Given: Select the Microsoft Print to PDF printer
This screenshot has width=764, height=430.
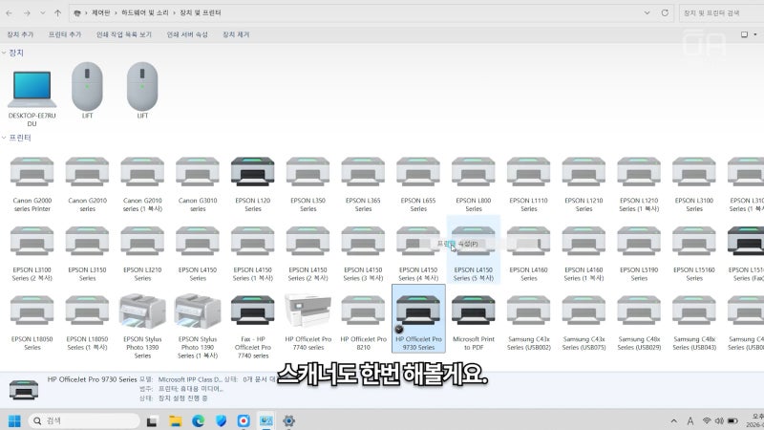Looking at the screenshot, I should coord(473,322).
